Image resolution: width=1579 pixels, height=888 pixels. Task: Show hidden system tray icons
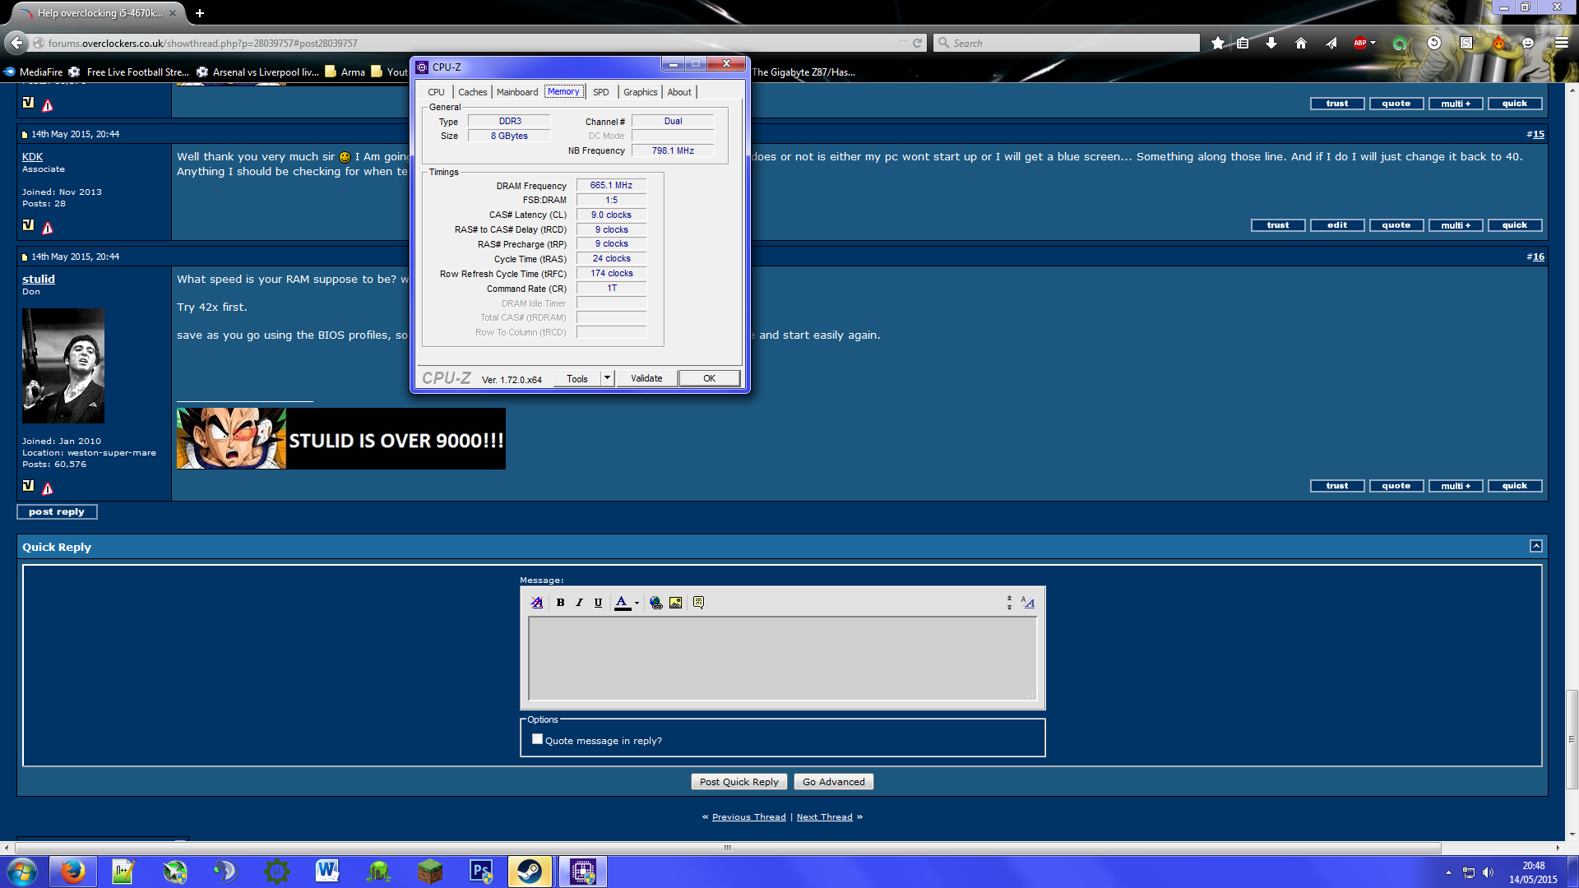point(1448,872)
